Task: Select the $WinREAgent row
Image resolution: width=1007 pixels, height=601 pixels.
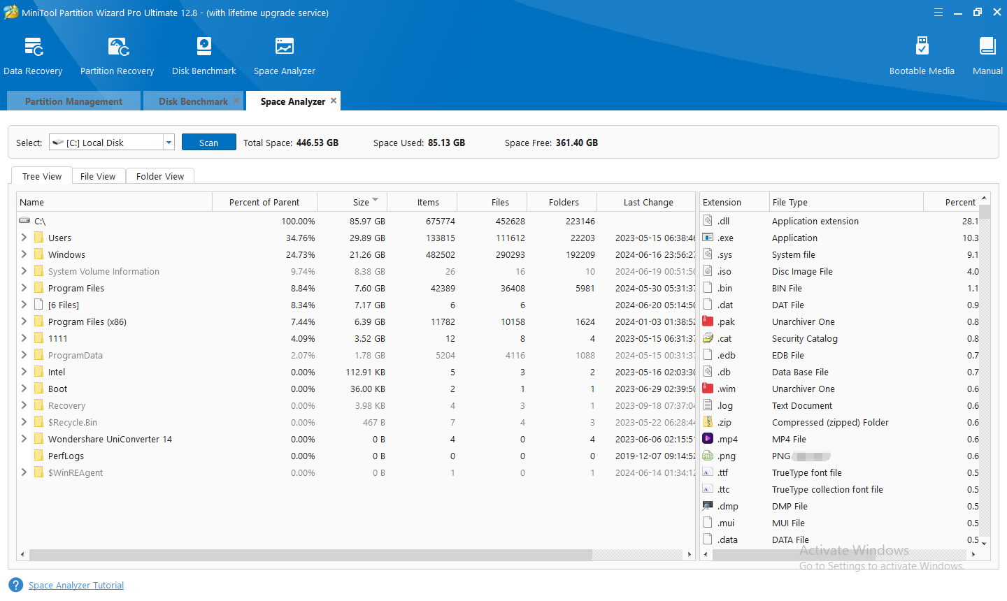Action: pos(356,472)
